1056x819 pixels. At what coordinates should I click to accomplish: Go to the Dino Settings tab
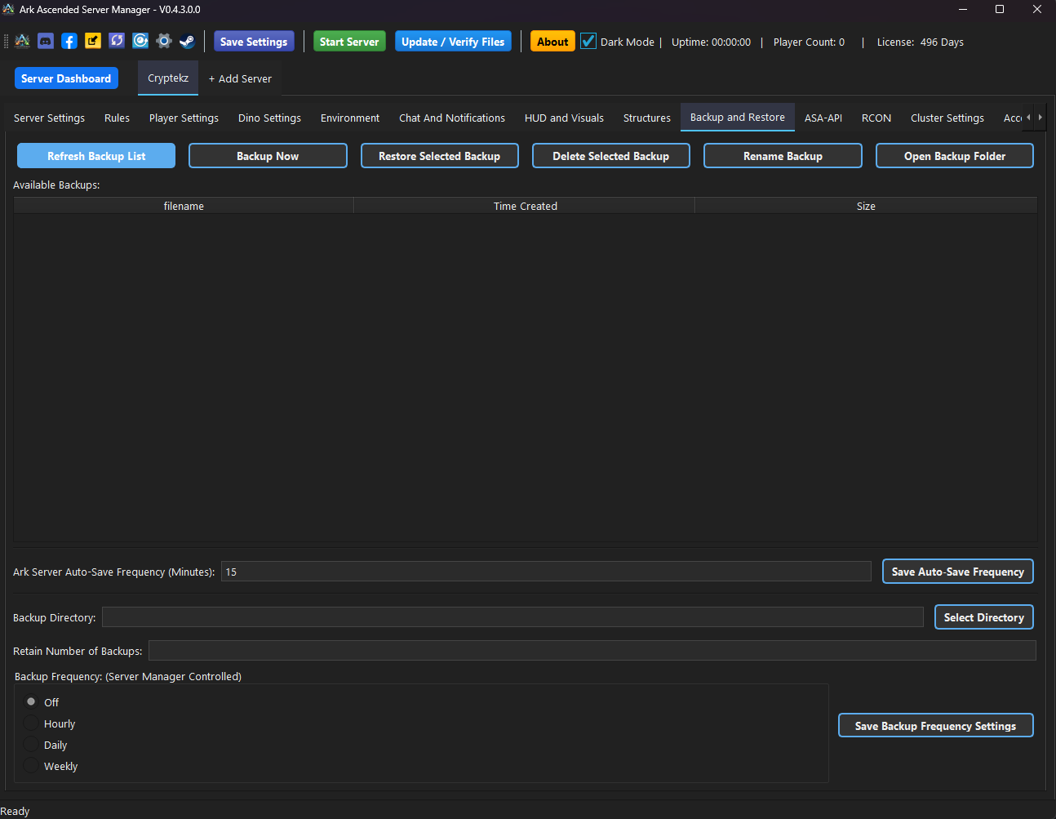tap(269, 118)
